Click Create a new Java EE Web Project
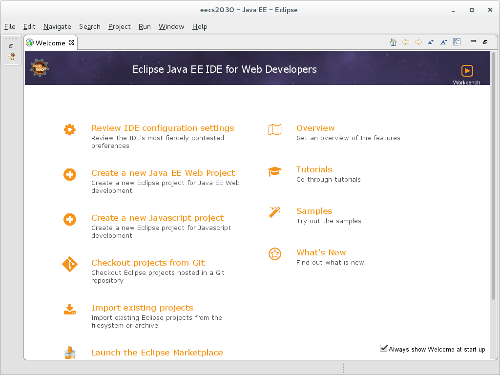The height and width of the screenshot is (375, 500). (x=163, y=173)
